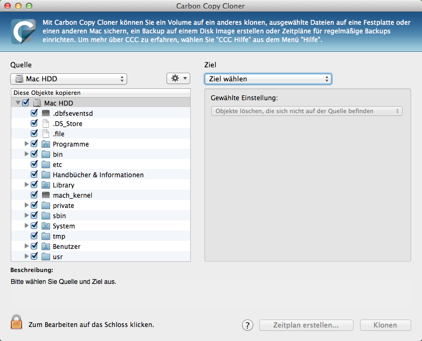Screen dimensions: 422x341
Task: Click the Diese Objekte kopieren column header
Action: click(101, 93)
